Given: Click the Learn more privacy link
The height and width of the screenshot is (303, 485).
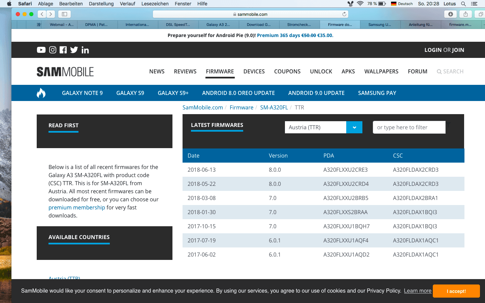Looking at the screenshot, I should (x=418, y=291).
